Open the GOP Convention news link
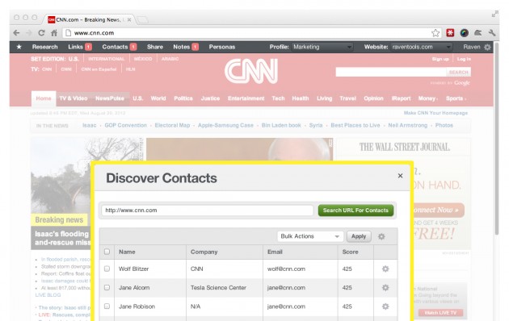The height and width of the screenshot is (321, 509). (125, 125)
